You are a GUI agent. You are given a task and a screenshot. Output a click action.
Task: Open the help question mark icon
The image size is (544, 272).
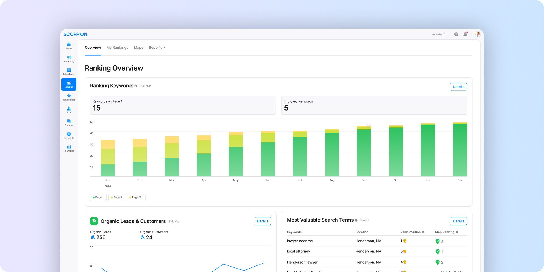coord(456,34)
